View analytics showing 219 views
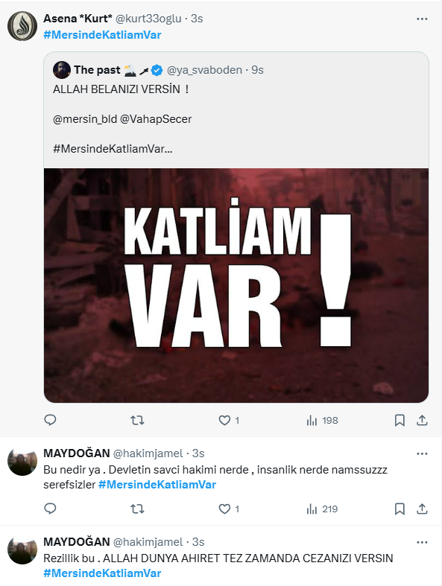This screenshot has width=442, height=586. click(x=322, y=509)
